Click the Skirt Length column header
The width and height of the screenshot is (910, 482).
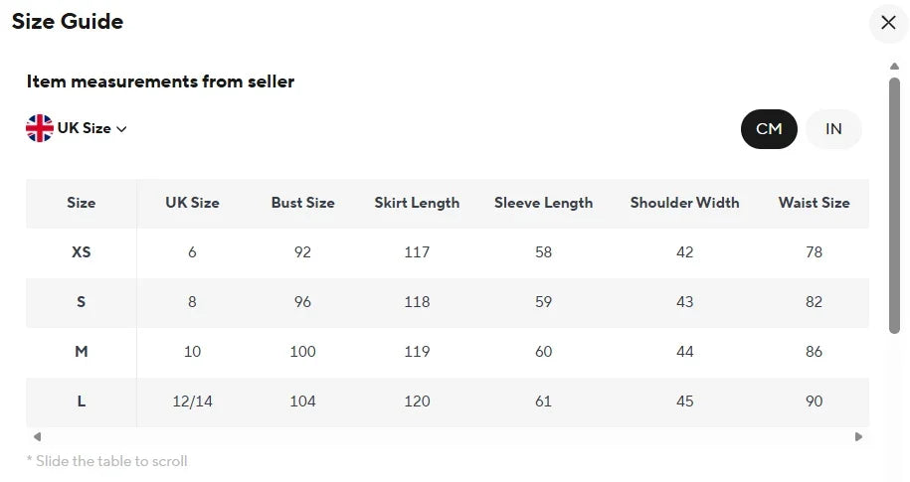[417, 203]
